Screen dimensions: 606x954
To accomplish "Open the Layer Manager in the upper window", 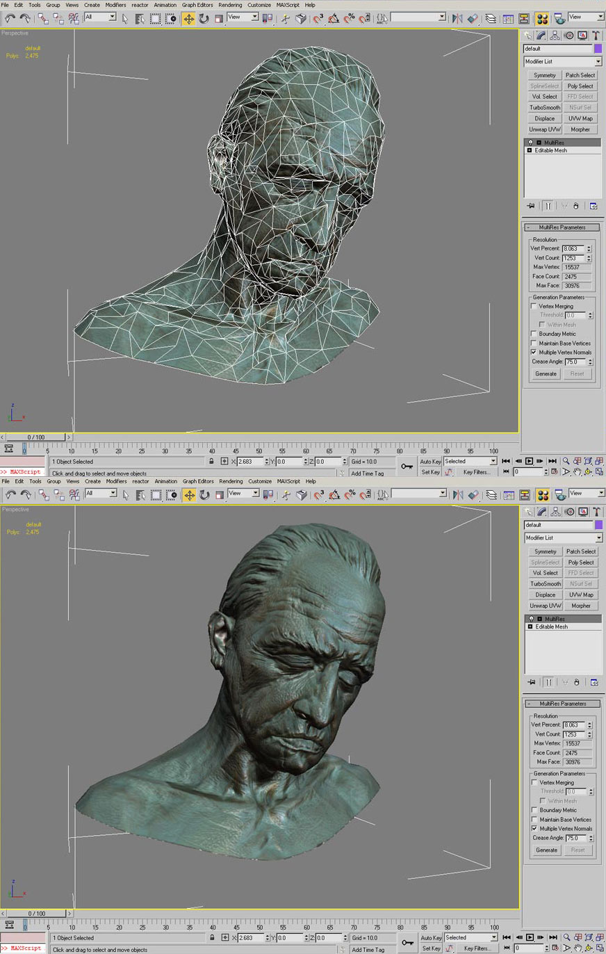I will point(491,19).
